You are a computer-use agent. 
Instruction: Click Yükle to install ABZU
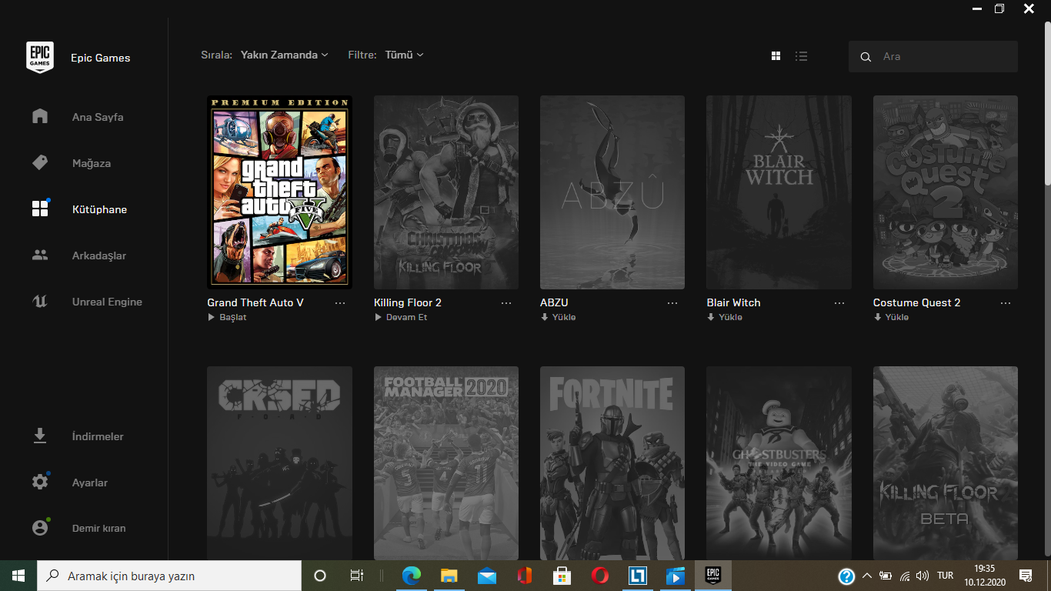pyautogui.click(x=558, y=317)
